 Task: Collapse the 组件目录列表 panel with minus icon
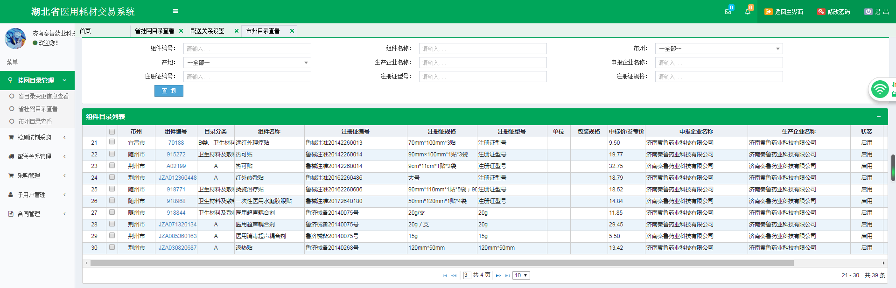pos(879,117)
